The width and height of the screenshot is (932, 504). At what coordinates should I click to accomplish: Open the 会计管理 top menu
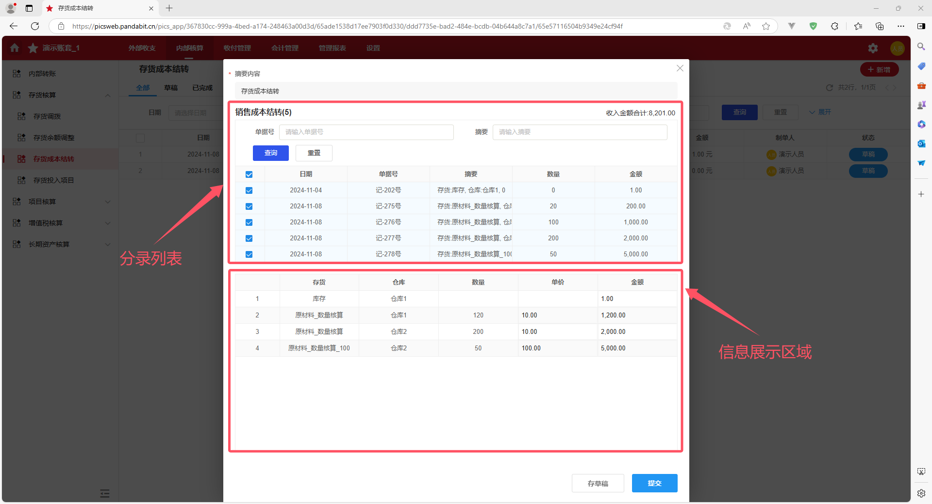click(284, 48)
